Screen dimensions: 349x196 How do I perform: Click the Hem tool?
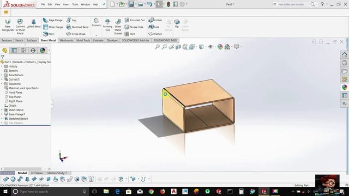pos(49,34)
